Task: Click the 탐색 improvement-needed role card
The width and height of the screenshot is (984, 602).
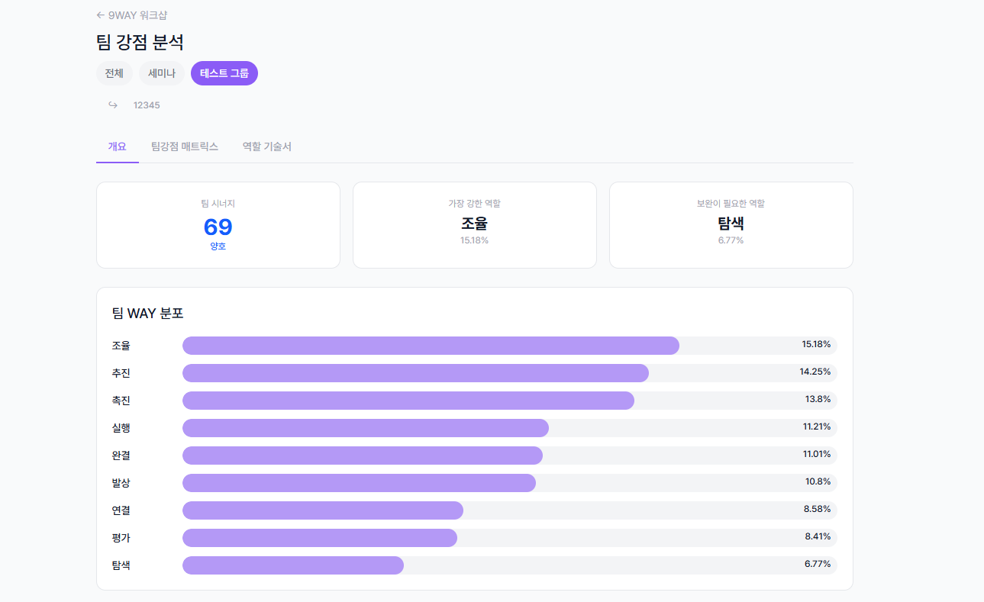Action: pyautogui.click(x=730, y=225)
